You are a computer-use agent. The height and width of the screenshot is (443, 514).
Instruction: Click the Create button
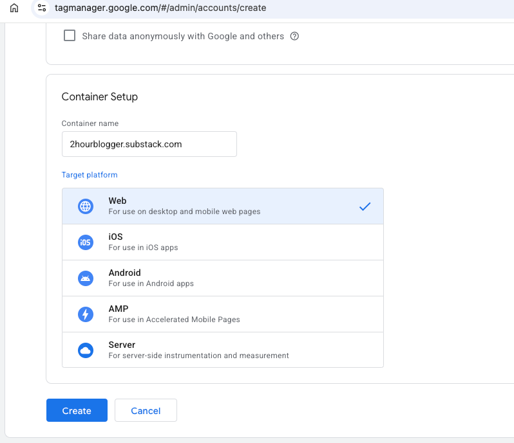coord(77,410)
